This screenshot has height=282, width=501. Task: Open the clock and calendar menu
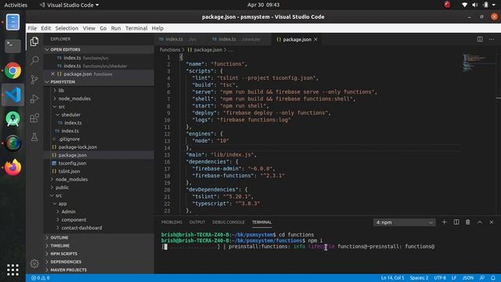tap(263, 5)
